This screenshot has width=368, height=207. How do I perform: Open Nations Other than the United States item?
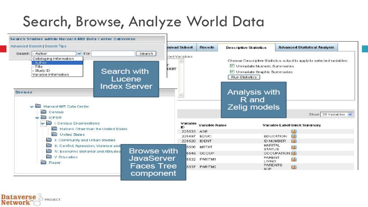[x=93, y=129]
